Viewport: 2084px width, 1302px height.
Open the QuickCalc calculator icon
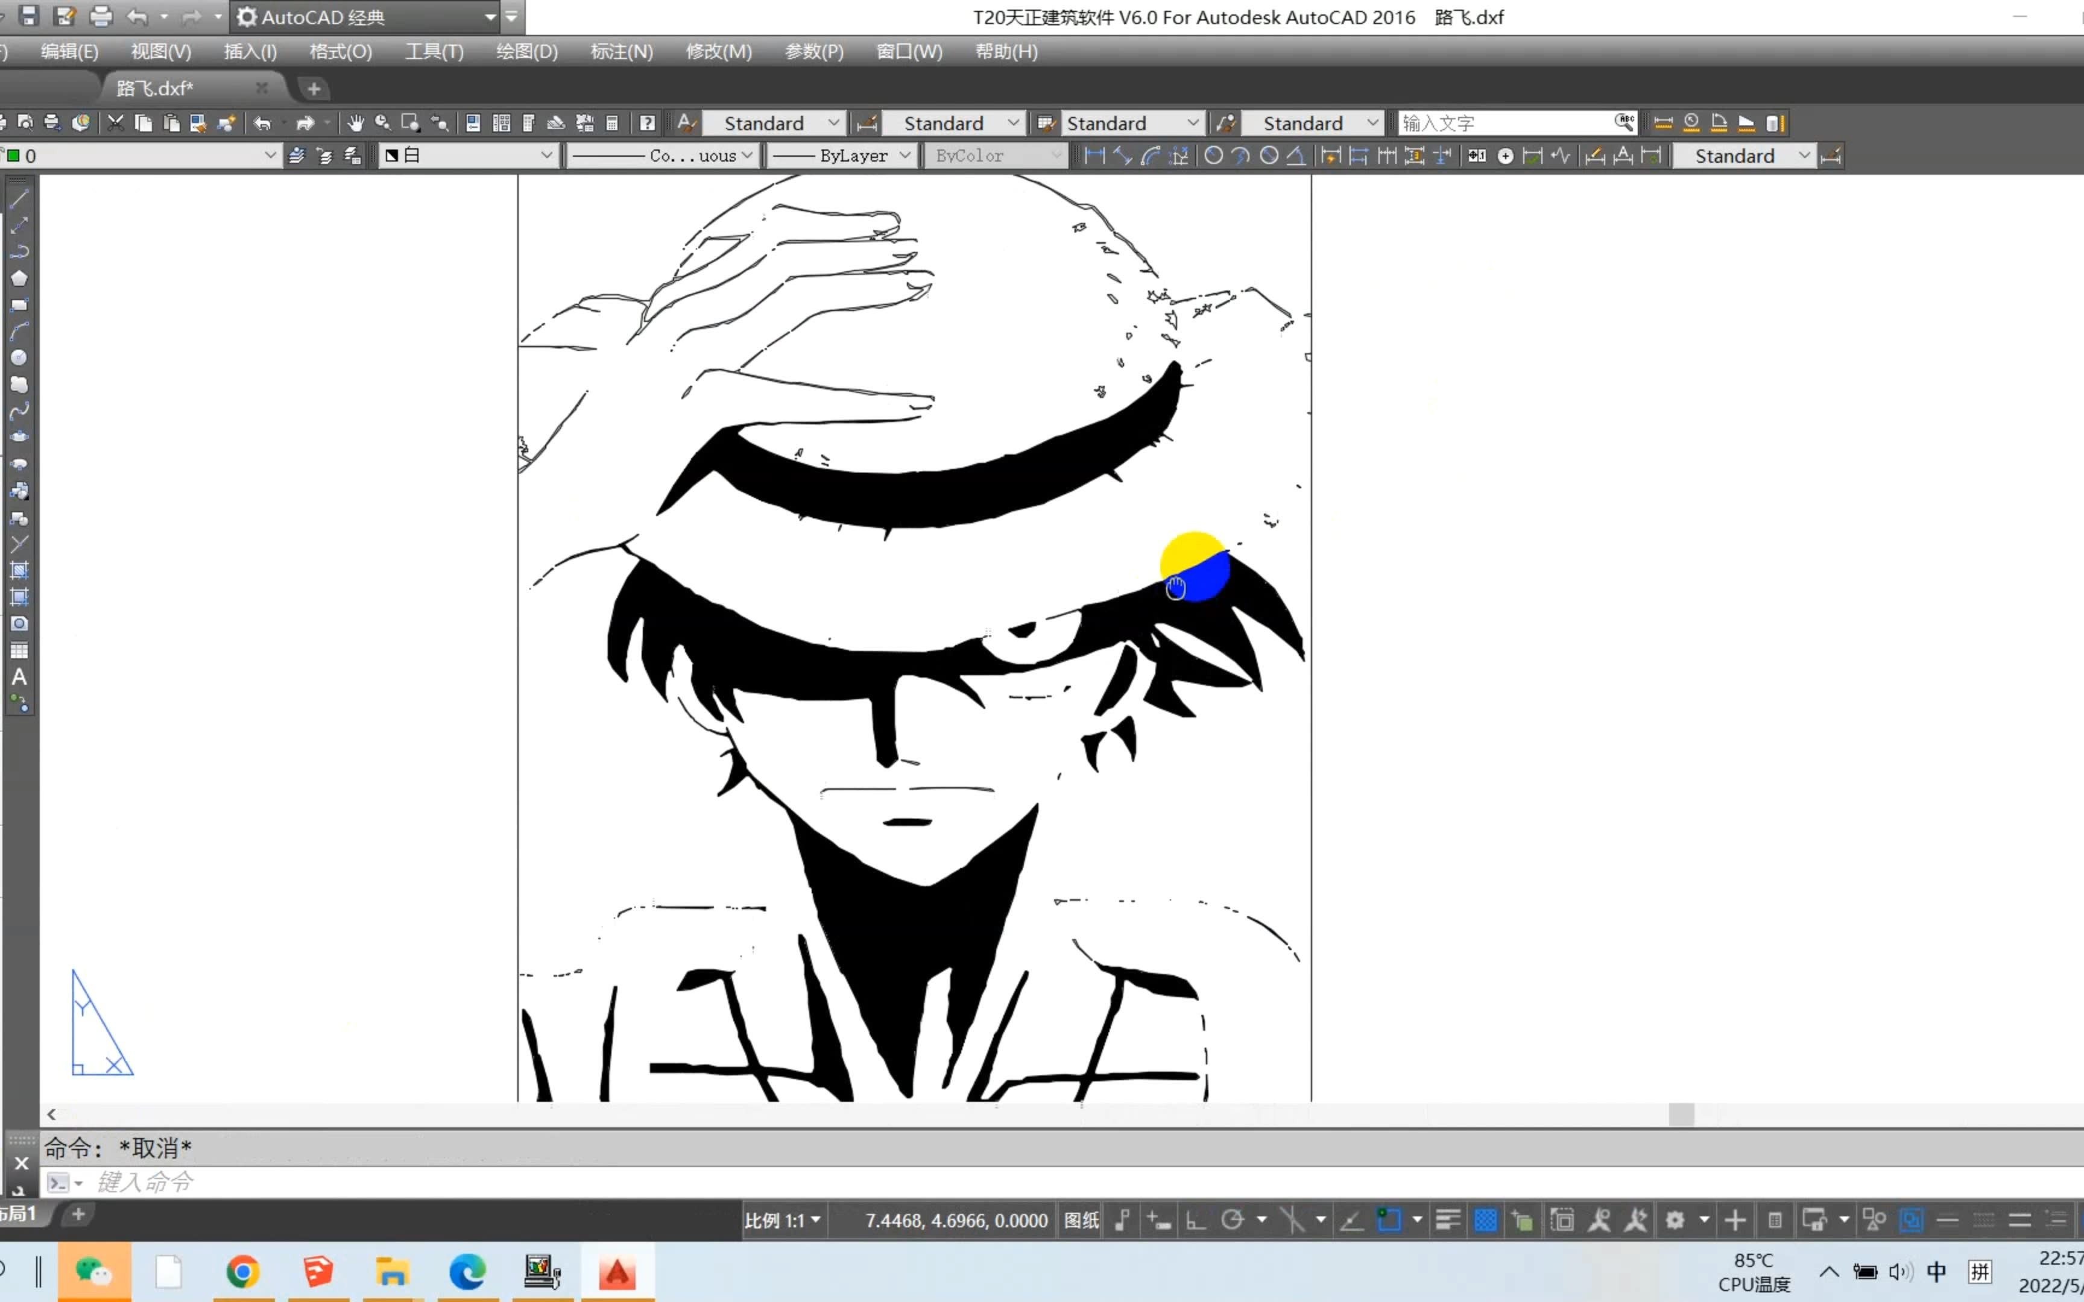pos(612,123)
